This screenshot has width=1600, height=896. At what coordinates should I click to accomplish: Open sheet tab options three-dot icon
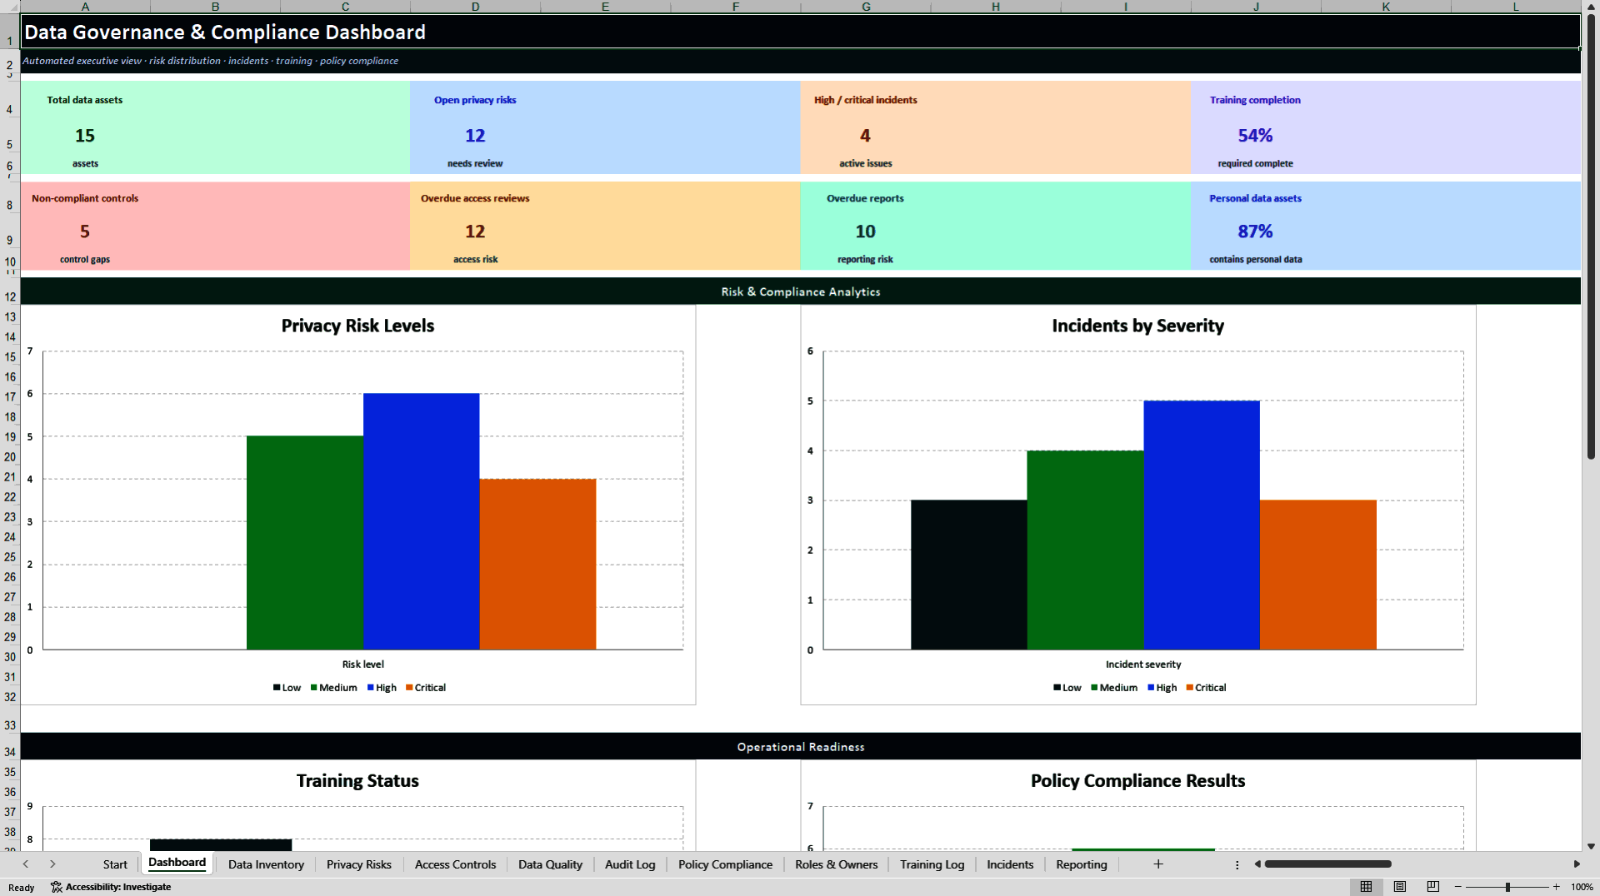click(1237, 865)
